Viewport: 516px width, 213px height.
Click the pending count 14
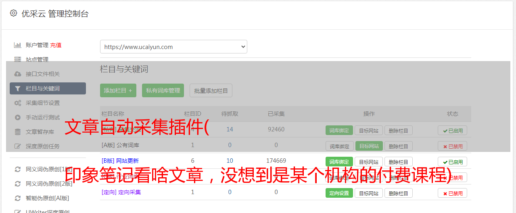230,129
